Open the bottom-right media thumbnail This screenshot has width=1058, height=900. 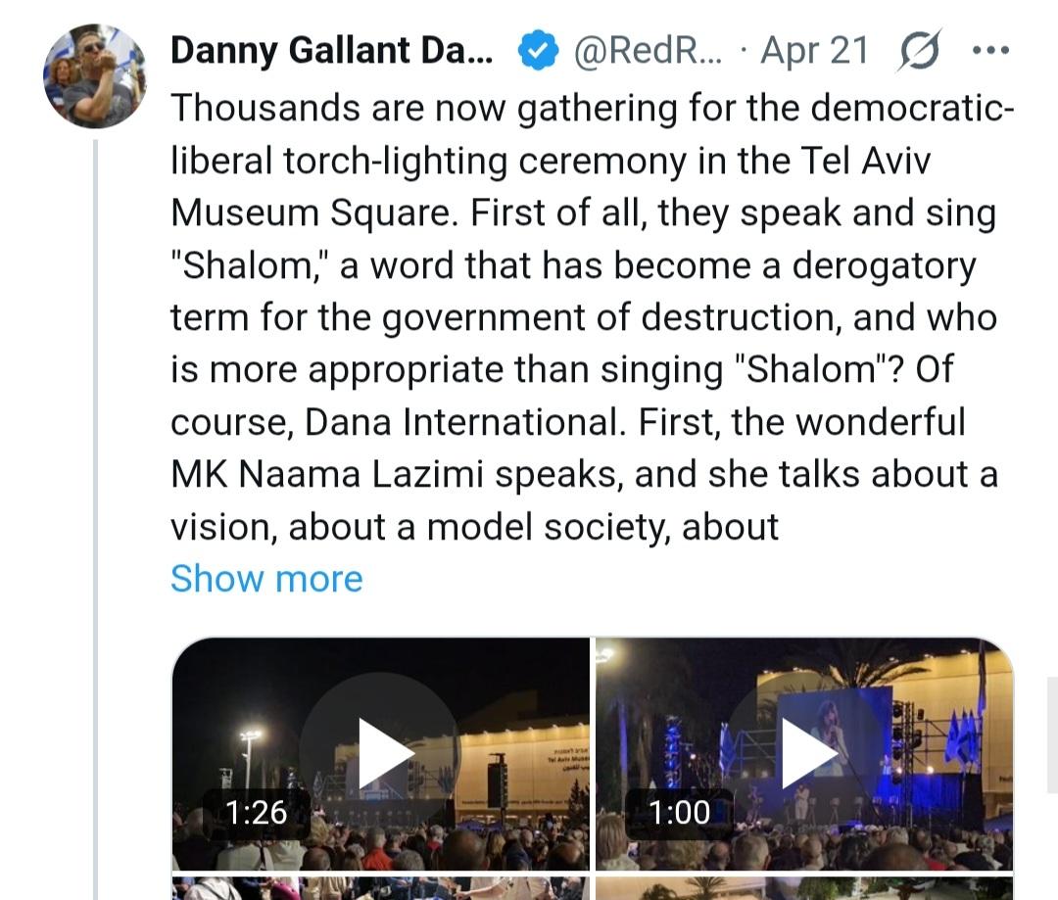pos(805,888)
